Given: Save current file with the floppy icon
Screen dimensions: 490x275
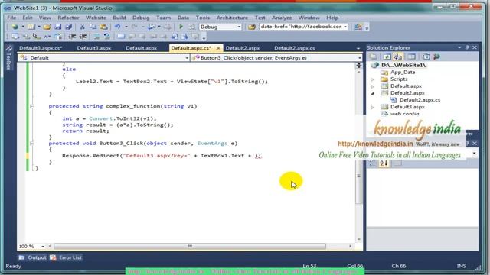Looking at the screenshot, I should pos(58,27).
